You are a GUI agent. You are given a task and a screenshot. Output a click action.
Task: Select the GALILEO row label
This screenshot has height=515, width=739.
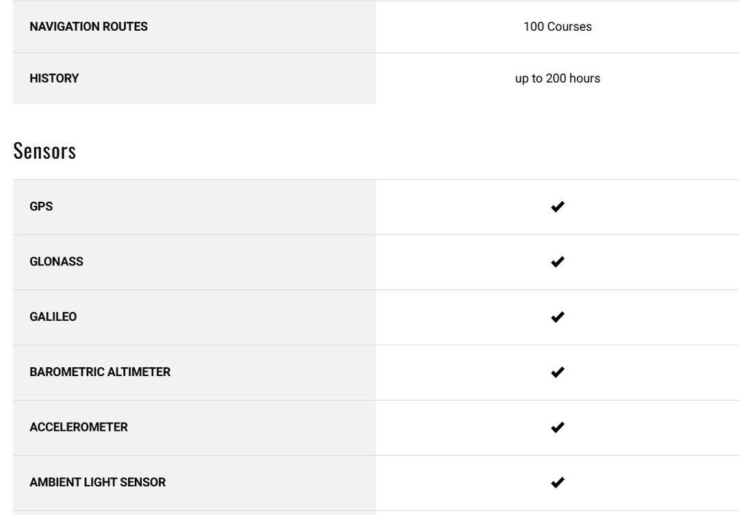tap(53, 317)
